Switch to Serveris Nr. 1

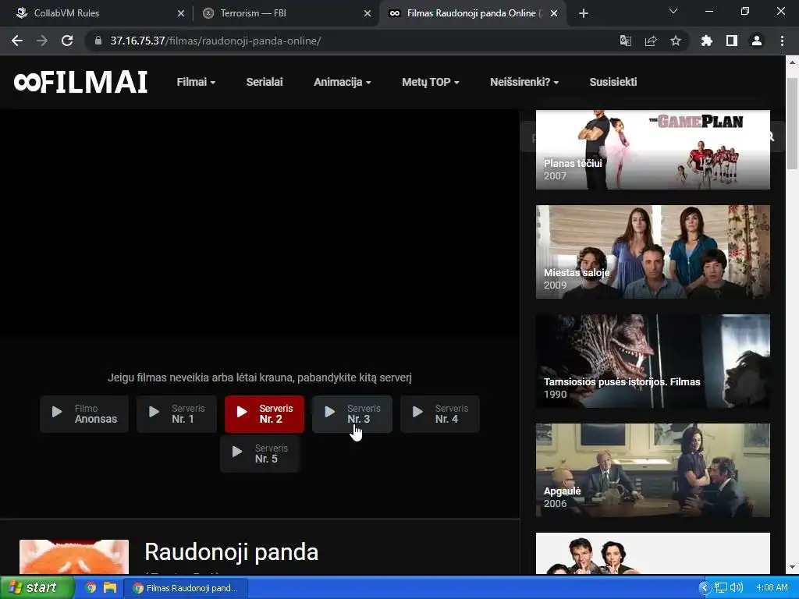176,413
